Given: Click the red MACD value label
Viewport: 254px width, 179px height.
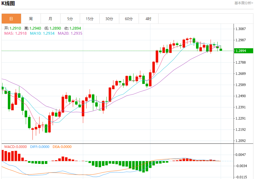Looking at the screenshot, I should [15, 147].
